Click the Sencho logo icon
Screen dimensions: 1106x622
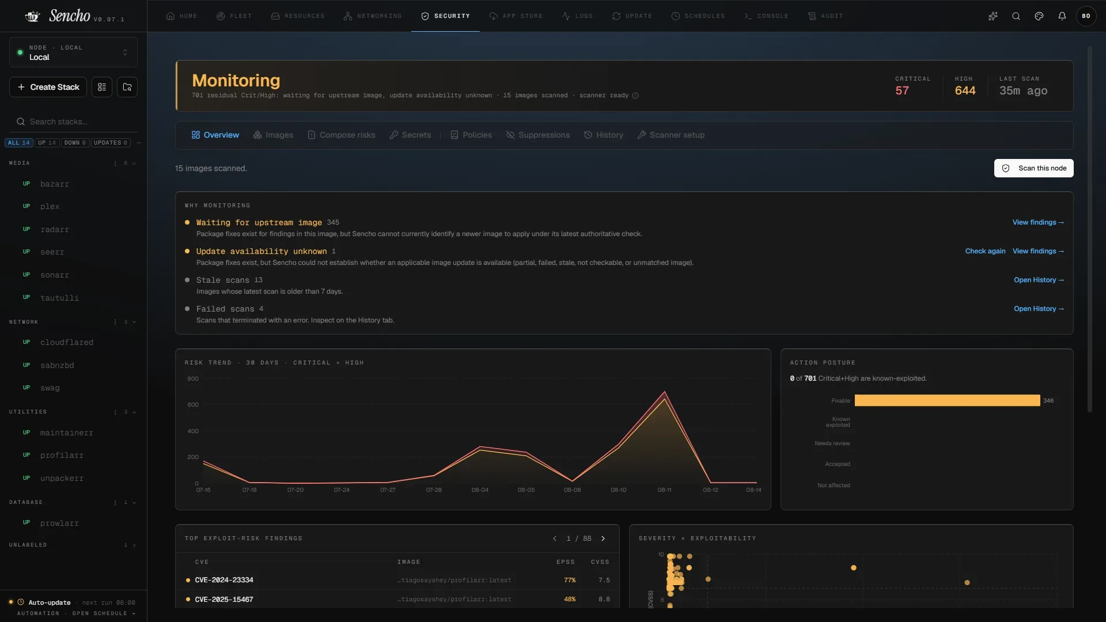[32, 16]
